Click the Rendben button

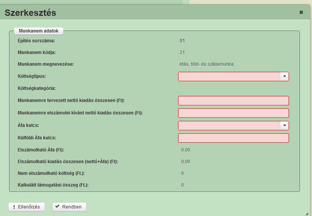pos(69,207)
